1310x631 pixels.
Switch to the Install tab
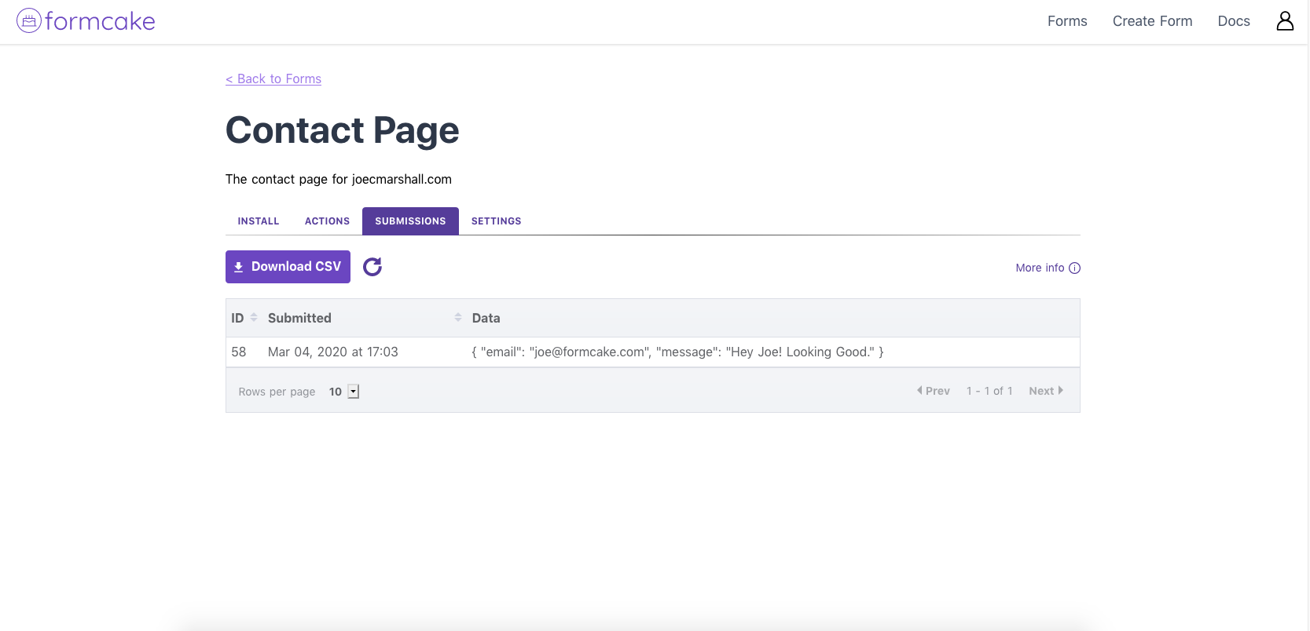coord(259,221)
